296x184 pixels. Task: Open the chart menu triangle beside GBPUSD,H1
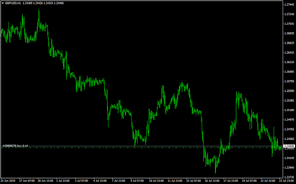pyautogui.click(x=3, y=3)
